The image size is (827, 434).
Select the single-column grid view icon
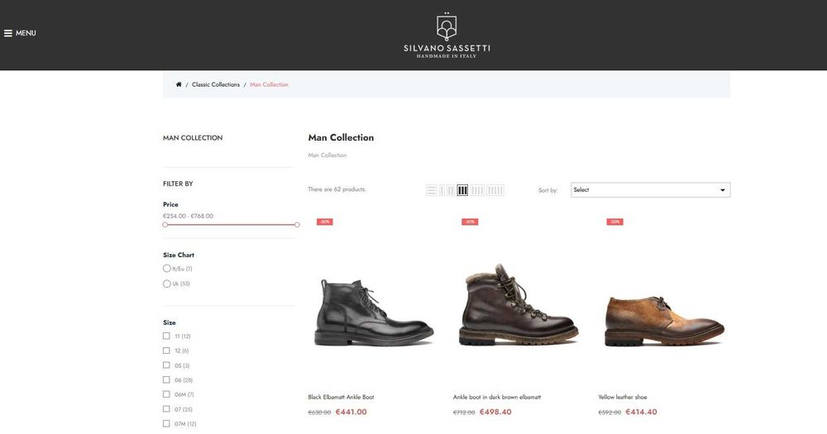pyautogui.click(x=442, y=190)
